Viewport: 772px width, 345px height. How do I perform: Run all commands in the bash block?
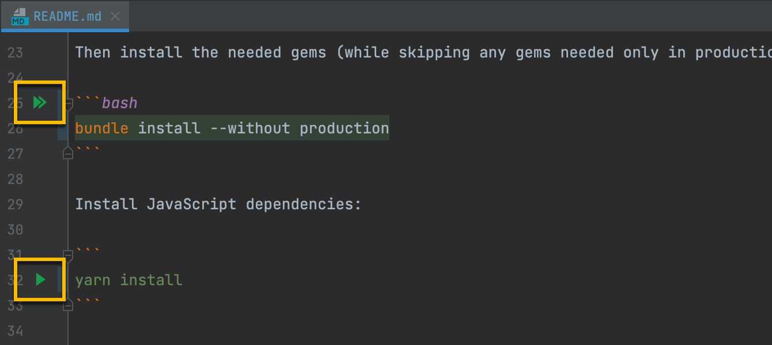[40, 103]
